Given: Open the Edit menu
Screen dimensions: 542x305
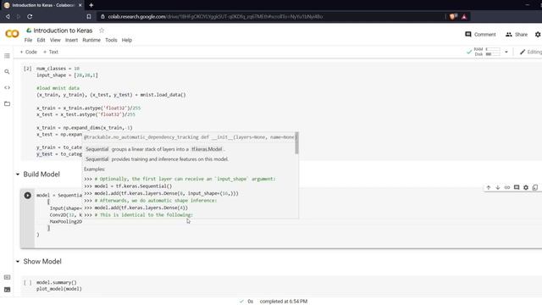Looking at the screenshot, I should coord(41,40).
